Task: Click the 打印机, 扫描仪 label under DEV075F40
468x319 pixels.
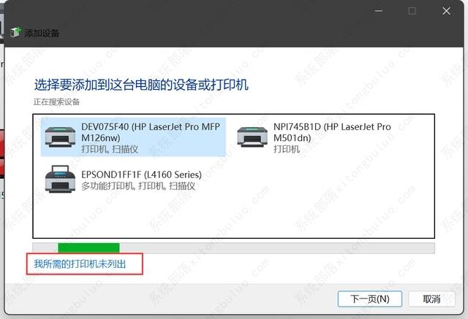Action: [110, 149]
